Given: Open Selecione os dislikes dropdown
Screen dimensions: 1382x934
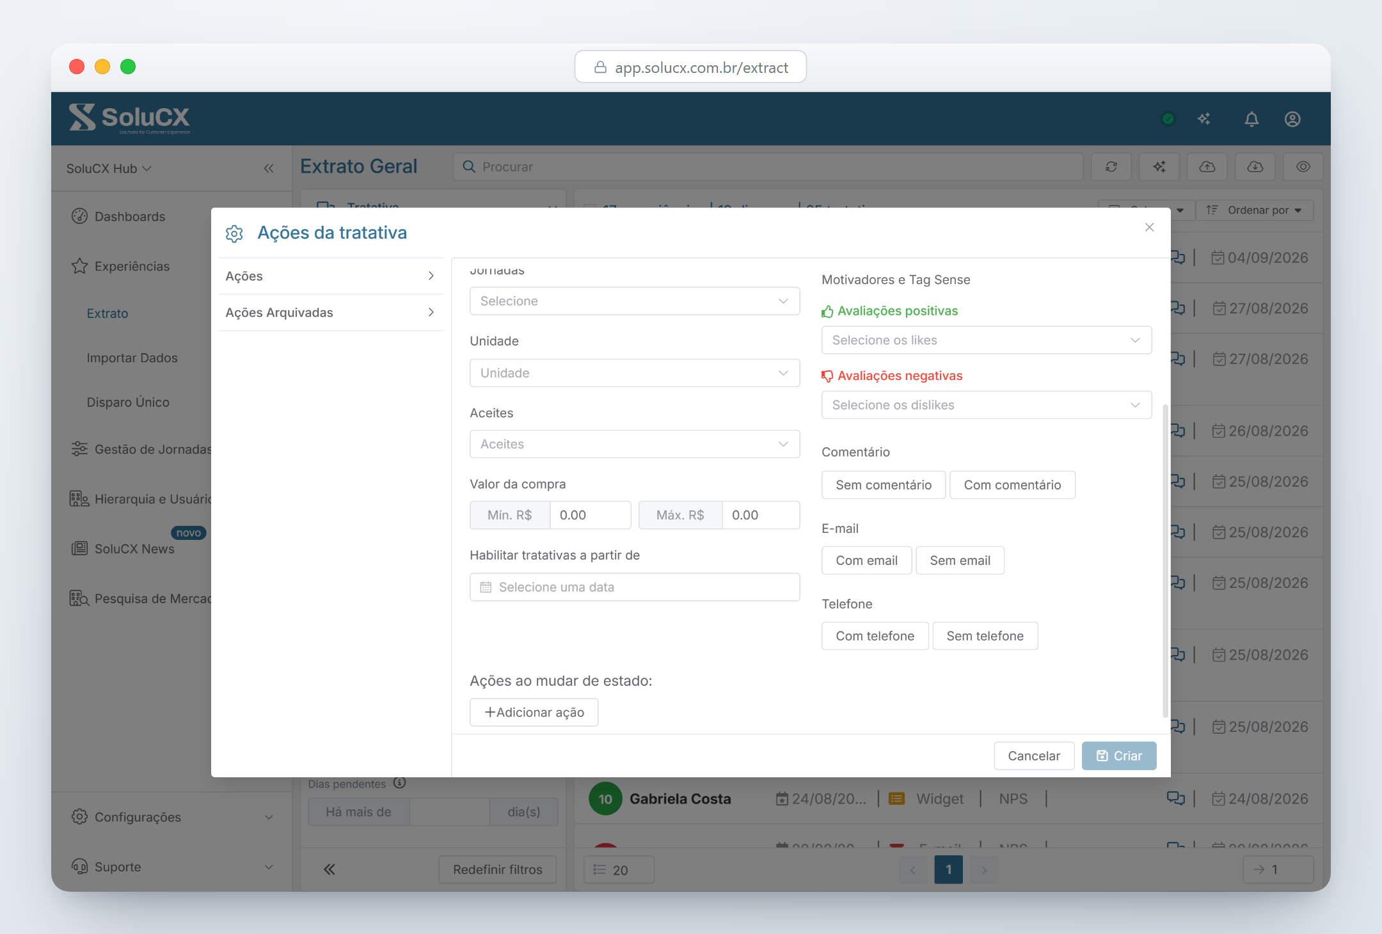Looking at the screenshot, I should (x=987, y=405).
